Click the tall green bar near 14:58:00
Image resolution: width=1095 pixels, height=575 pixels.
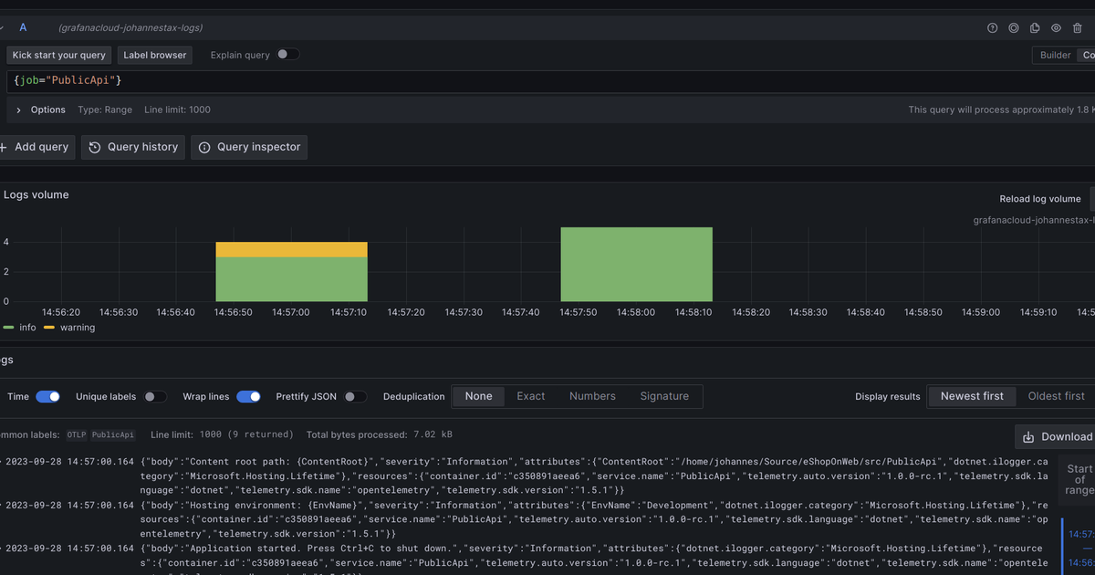636,265
